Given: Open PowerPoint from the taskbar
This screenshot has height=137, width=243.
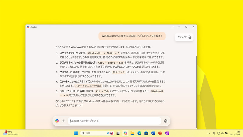Looking at the screenshot, I should pyautogui.click(x=160, y=133).
